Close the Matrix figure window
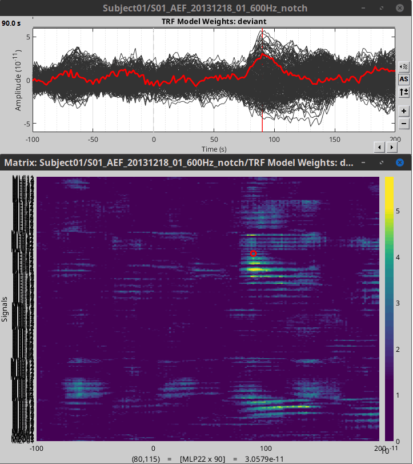413x464 pixels. [400, 162]
